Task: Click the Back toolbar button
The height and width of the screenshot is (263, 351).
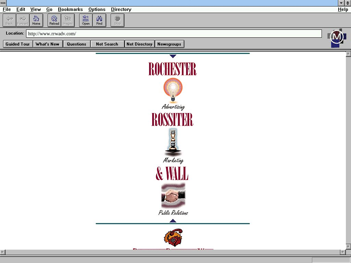Action: [x=9, y=20]
